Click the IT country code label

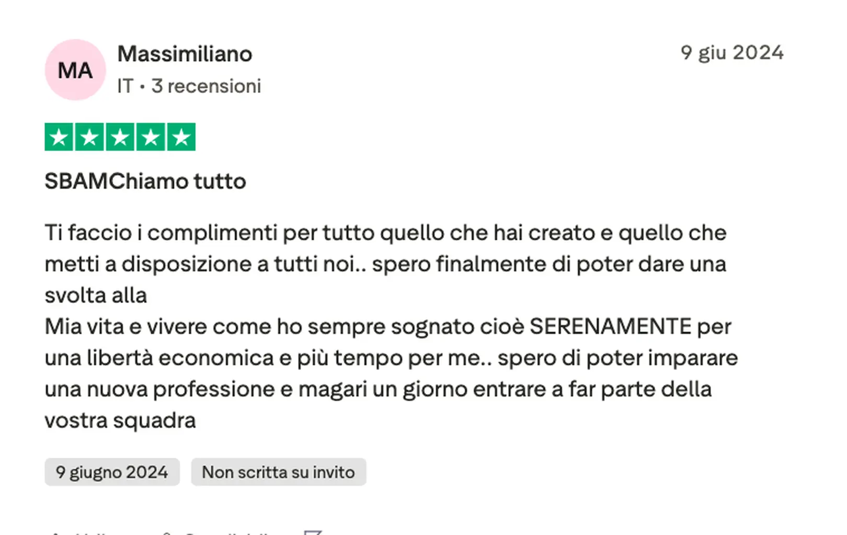point(125,86)
